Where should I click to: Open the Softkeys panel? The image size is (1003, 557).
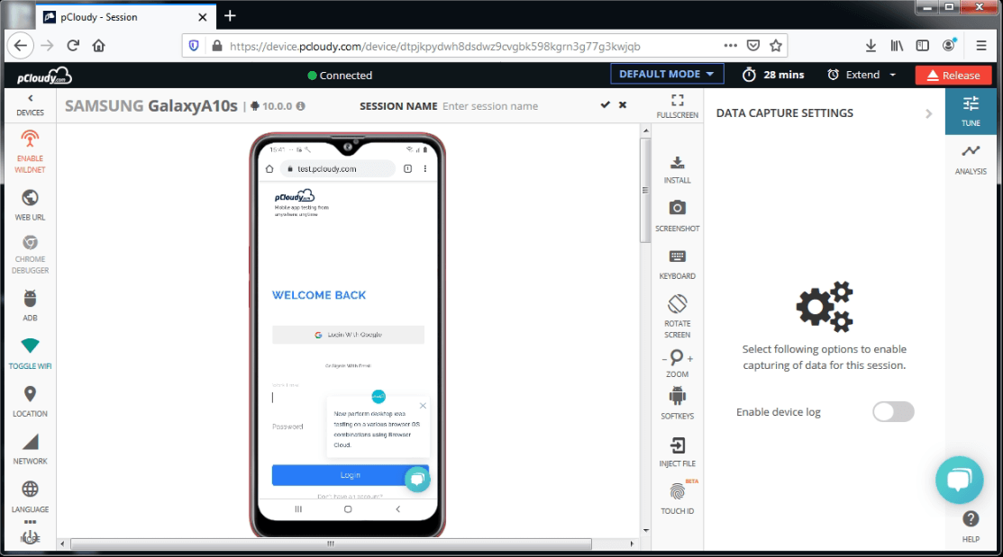678,403
